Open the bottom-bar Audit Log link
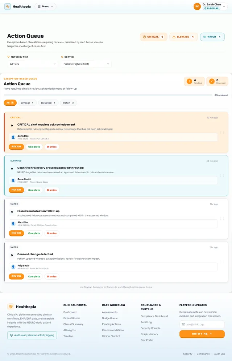Screen dimensions: 232x361 [x=219, y=354]
